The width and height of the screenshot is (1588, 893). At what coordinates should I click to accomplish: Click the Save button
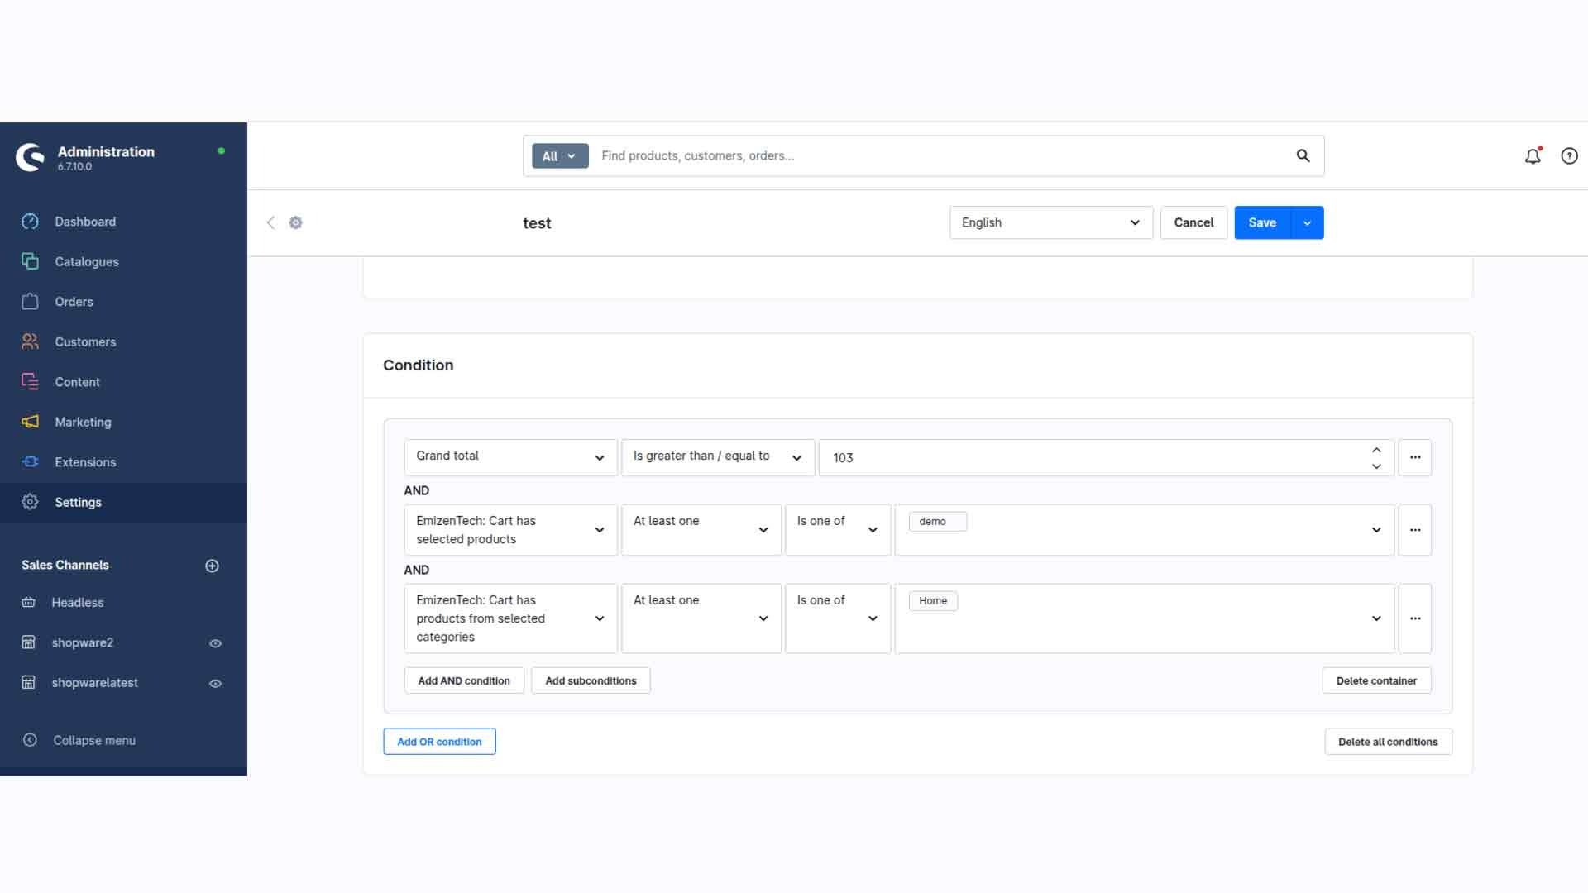click(1262, 222)
